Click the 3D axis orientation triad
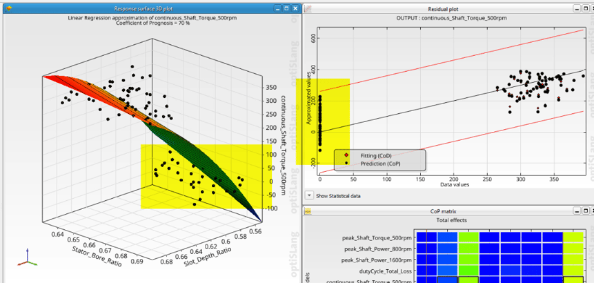Viewport: 594px width, 283px height. tap(26, 257)
